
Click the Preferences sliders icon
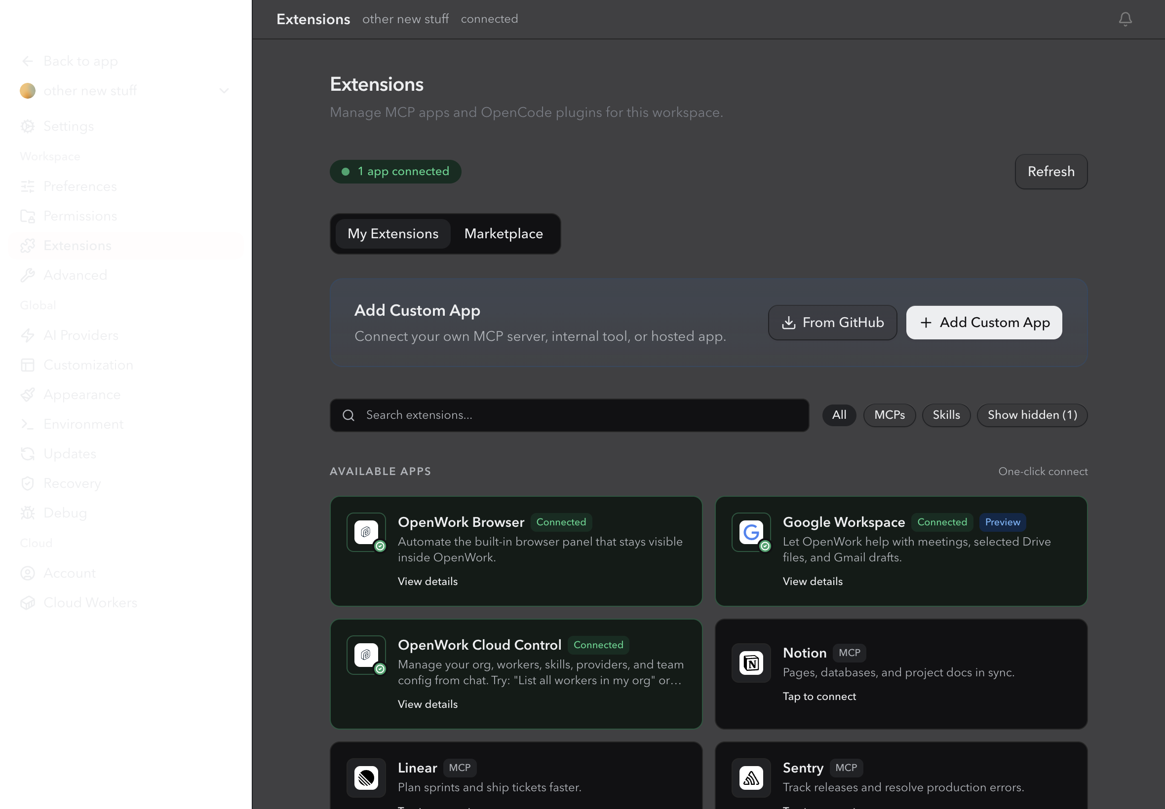pos(27,186)
